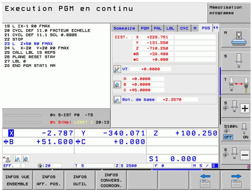Click the tilted plane A B C icon
This screenshot has width=251, height=190.
(117, 85)
